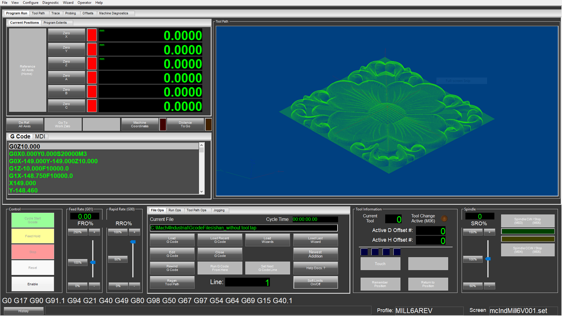Switch to the Offsets tab

click(x=88, y=13)
